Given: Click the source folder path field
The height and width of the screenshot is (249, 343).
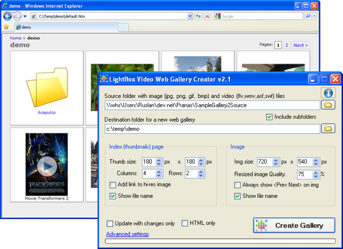Looking at the screenshot, I should tap(213, 105).
